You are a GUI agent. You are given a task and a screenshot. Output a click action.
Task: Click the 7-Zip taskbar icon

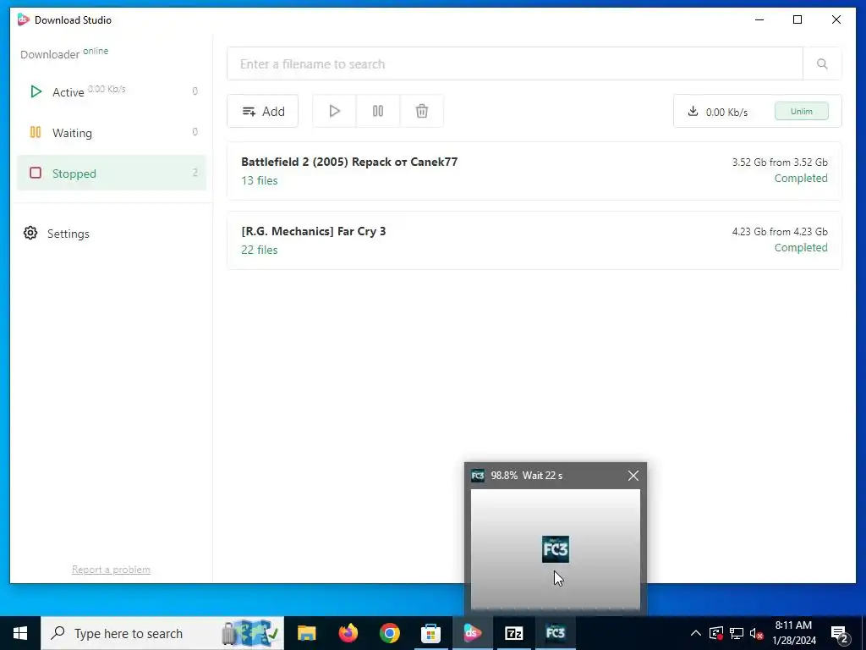(x=513, y=633)
